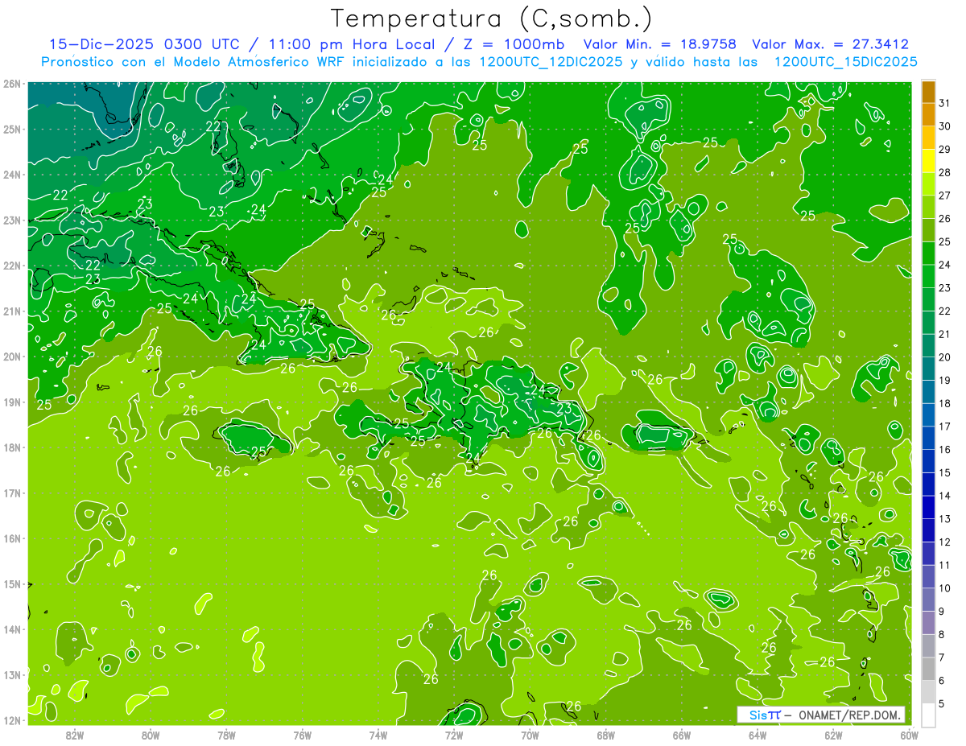966x746 pixels.
Task: Click the longitude label '60W'
Action: (x=910, y=735)
